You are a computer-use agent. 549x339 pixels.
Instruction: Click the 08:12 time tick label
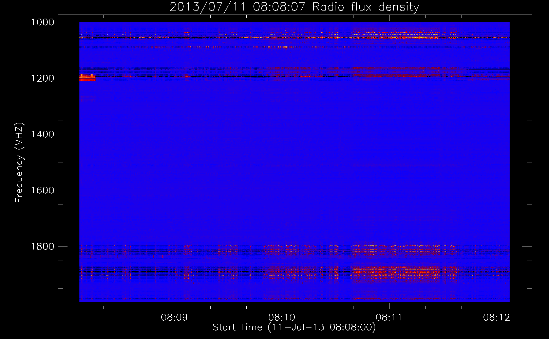[497, 318]
